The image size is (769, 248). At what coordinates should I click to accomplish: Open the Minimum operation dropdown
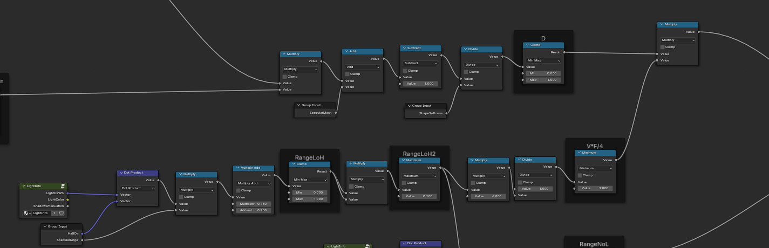(x=595, y=168)
